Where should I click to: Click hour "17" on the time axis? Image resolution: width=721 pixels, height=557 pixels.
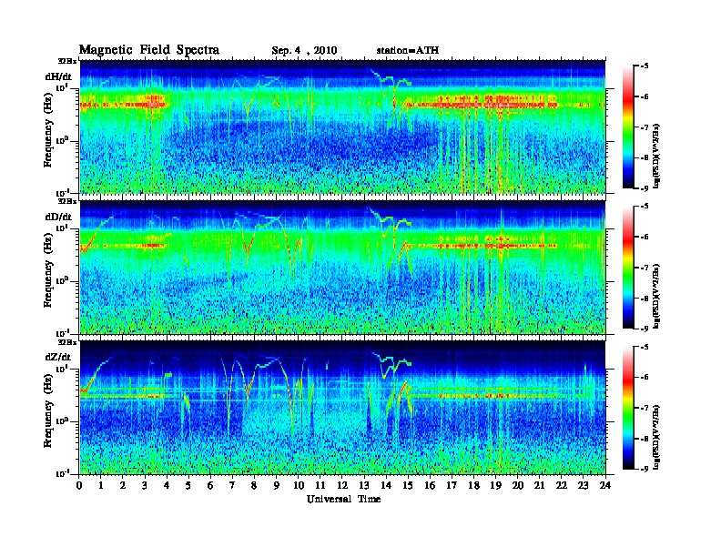tap(452, 486)
